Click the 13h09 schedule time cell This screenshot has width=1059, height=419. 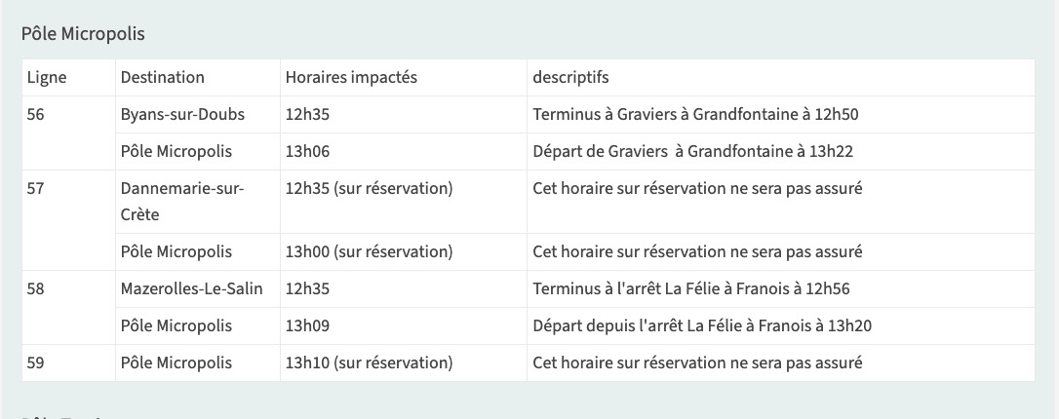pyautogui.click(x=307, y=326)
